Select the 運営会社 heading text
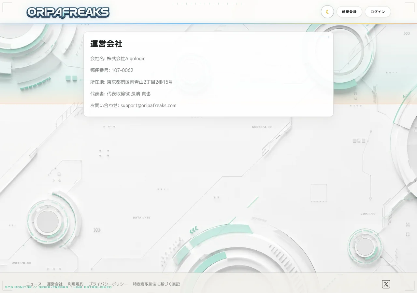Screen dimensions: 417x293 coord(106,44)
